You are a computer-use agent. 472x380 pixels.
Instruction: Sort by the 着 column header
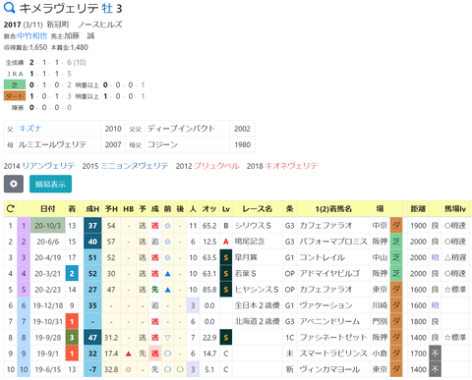(x=72, y=208)
